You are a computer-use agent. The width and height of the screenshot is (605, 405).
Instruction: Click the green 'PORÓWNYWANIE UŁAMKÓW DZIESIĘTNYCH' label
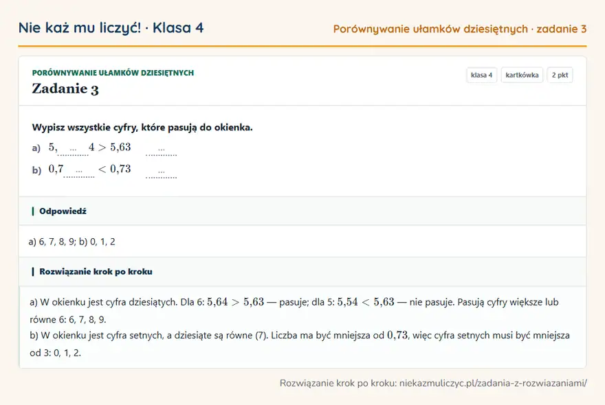113,73
